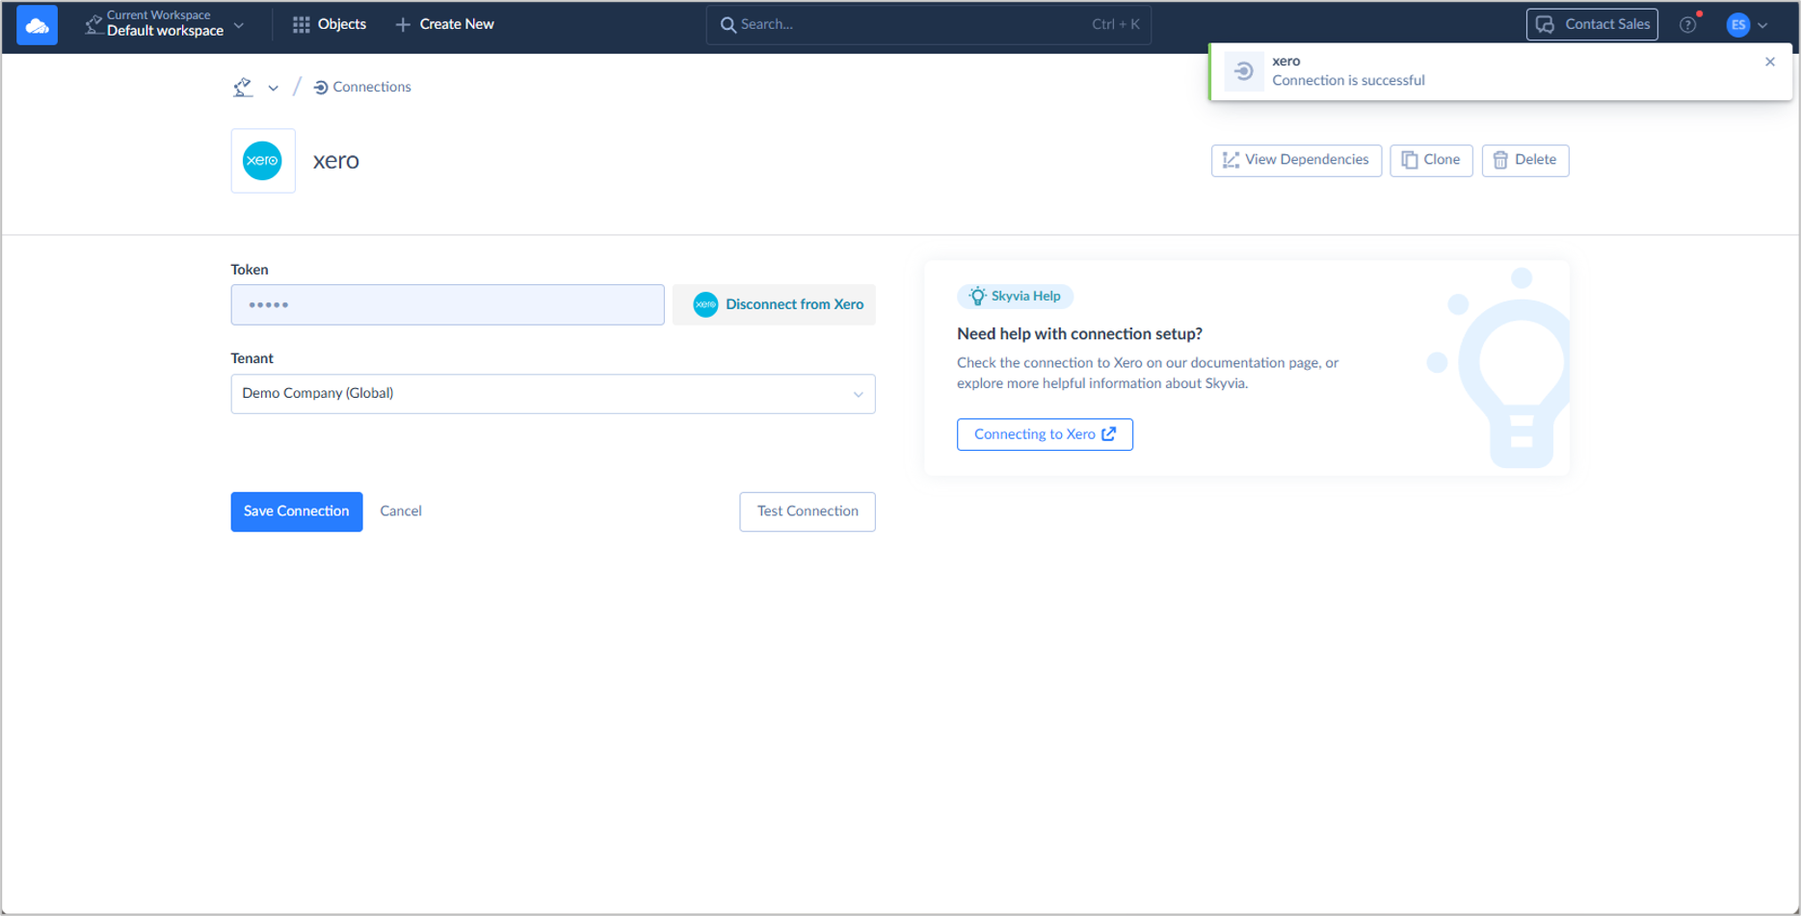Click Disconnect from Xero
This screenshot has height=916, width=1801.
775,304
